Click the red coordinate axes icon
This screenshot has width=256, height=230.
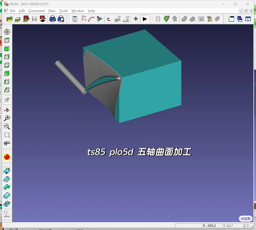click(83, 19)
